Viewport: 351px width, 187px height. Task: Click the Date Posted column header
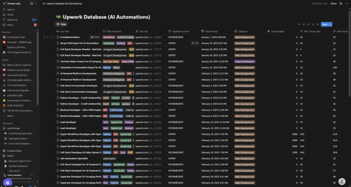pyautogui.click(x=216, y=32)
